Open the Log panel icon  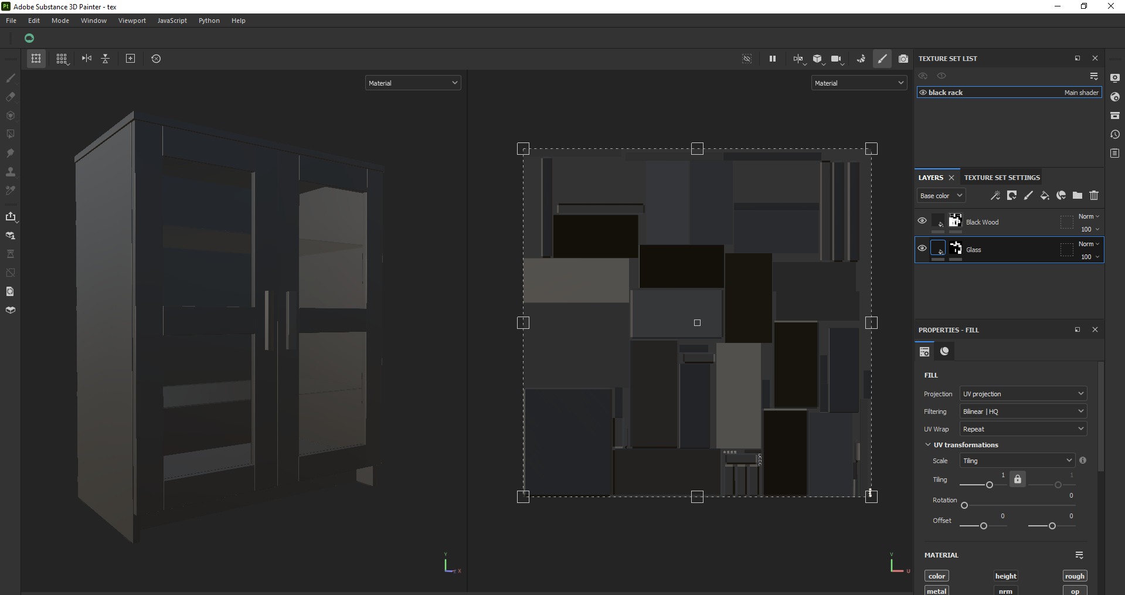click(x=1115, y=153)
